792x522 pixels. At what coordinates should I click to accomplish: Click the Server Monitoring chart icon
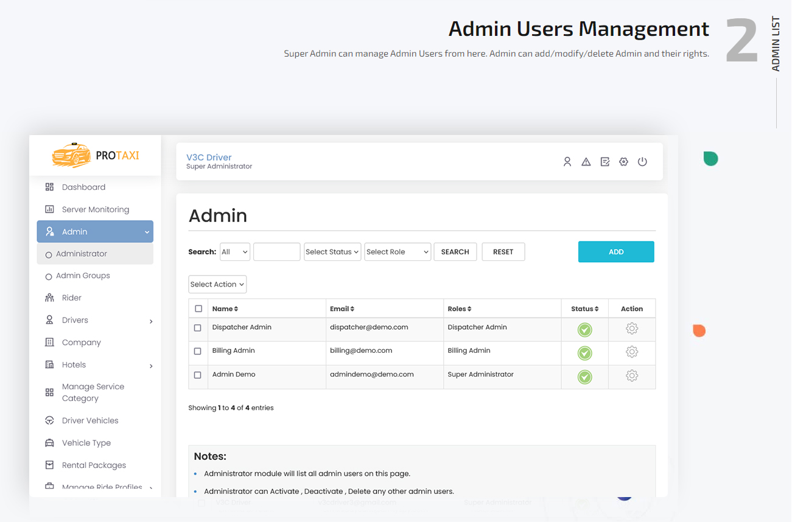tap(49, 209)
